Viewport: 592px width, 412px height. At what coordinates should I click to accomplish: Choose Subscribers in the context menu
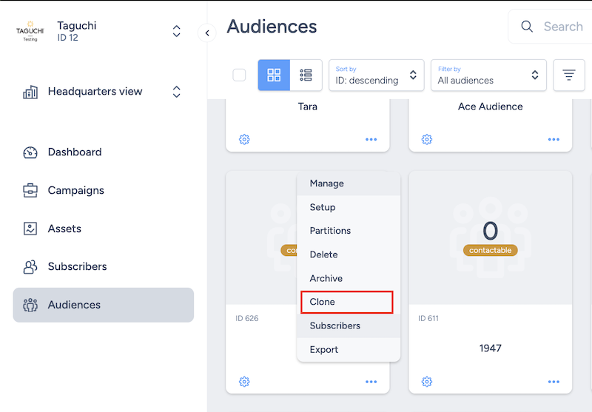point(349,325)
